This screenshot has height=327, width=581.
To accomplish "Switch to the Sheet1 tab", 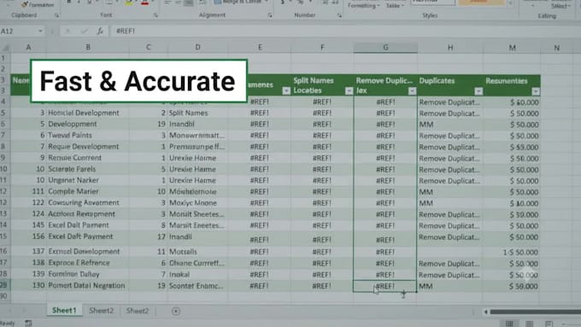I will click(64, 310).
